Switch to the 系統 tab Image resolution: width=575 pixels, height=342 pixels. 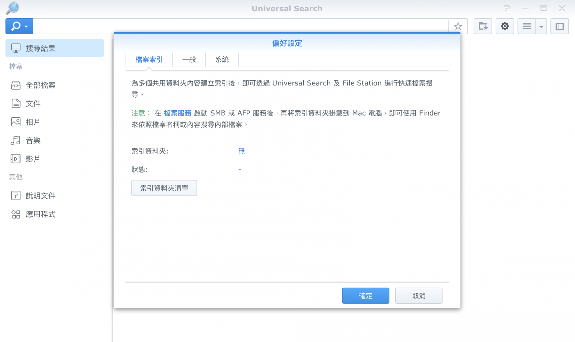tap(222, 59)
